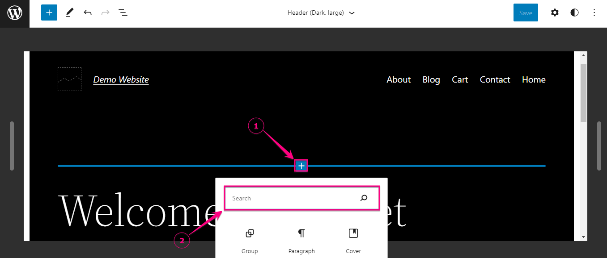The width and height of the screenshot is (607, 258).
Task: Open the List View icon
Action: coord(123,12)
